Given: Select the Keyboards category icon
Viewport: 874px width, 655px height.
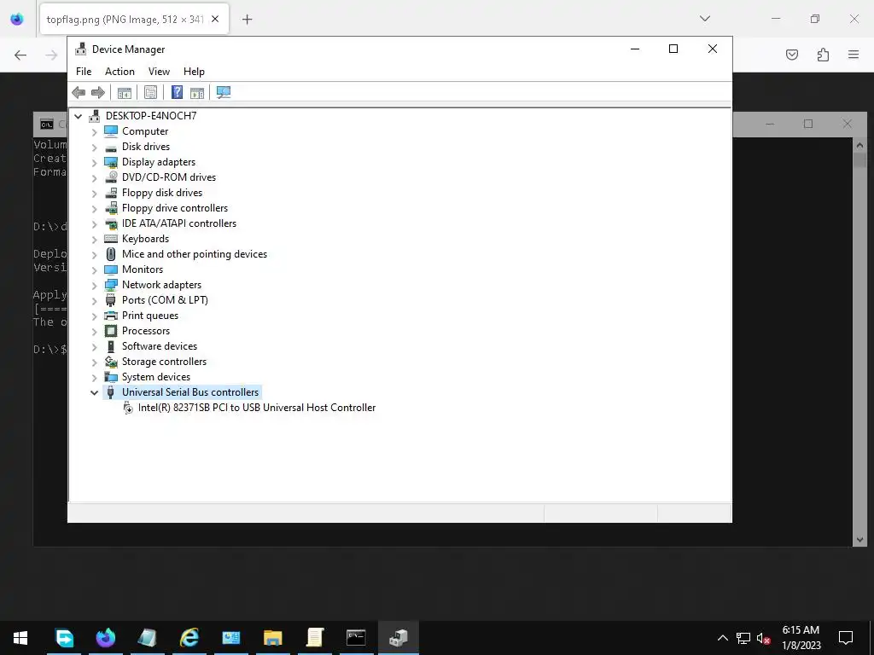Looking at the screenshot, I should pyautogui.click(x=111, y=239).
